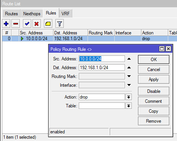Sort by Interface column header

pos(128,33)
